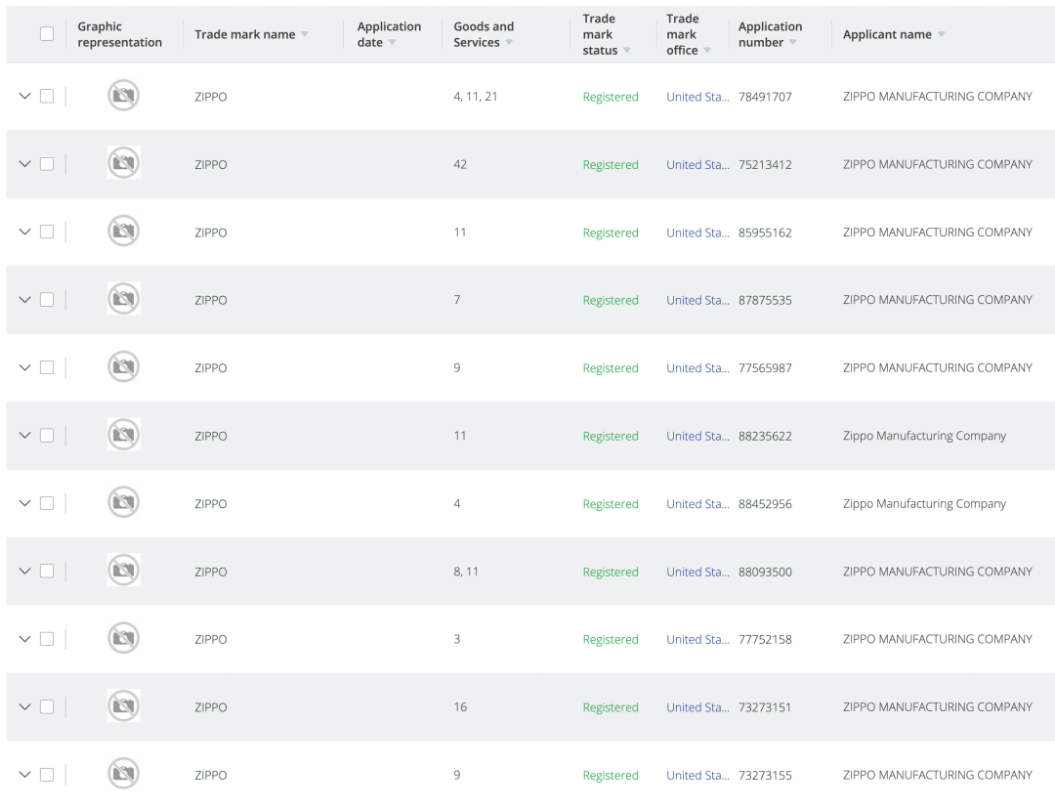This screenshot has width=1055, height=807.
Task: Click goods and services value 8, 11
Action: click(x=466, y=572)
